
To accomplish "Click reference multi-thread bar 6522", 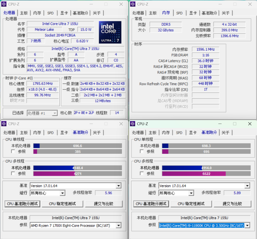I will point(206,174).
